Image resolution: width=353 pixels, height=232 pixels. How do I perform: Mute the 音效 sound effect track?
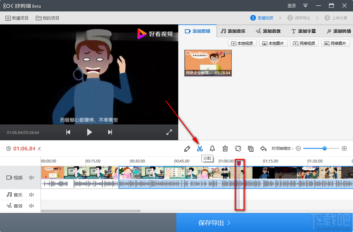[x=31, y=206]
